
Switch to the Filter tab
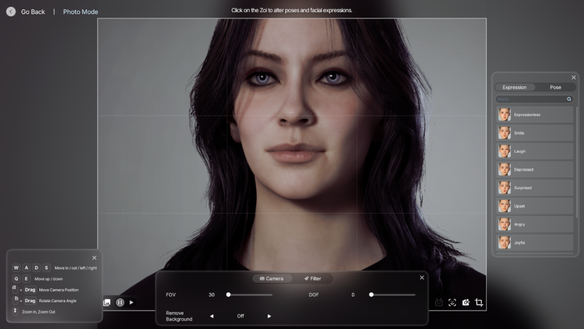tap(314, 279)
